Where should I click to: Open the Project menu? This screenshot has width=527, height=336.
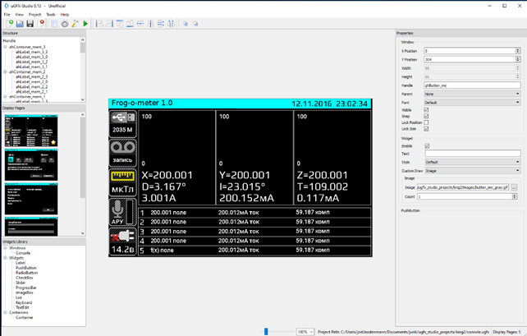(34, 15)
